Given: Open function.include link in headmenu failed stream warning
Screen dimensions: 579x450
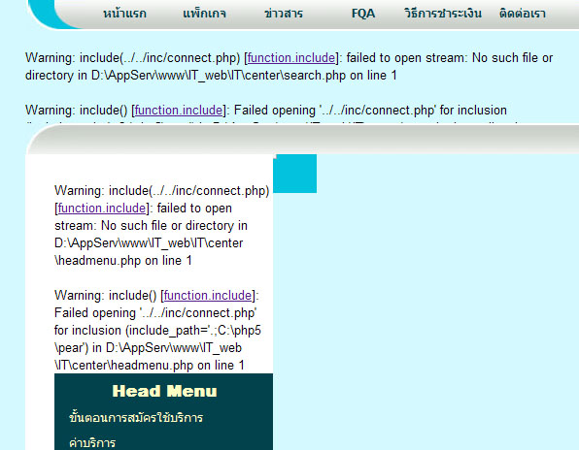Looking at the screenshot, I should [x=102, y=209].
